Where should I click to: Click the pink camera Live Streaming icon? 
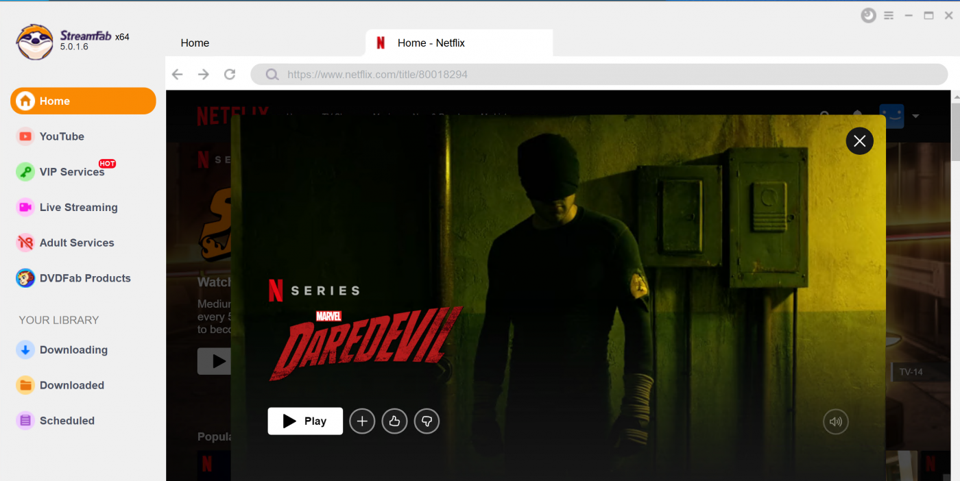(x=25, y=207)
